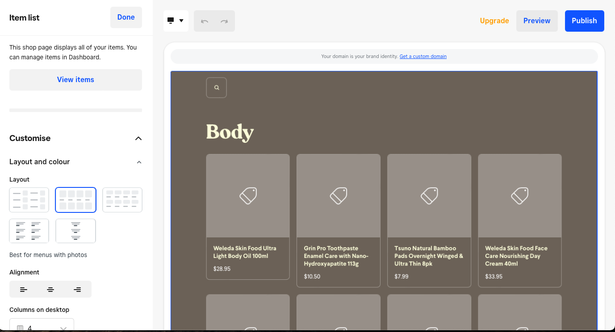Viewport: 615px width, 332px height.
Task: Choose the two-column text menu layout
Action: (29, 231)
